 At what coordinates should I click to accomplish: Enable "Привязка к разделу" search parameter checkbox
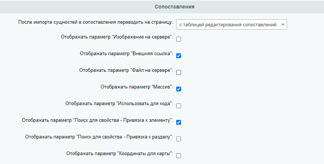click(x=178, y=139)
